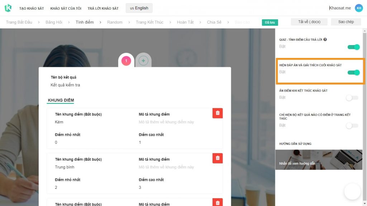
Task: Select result set number 1 tab
Action: tap(126, 61)
